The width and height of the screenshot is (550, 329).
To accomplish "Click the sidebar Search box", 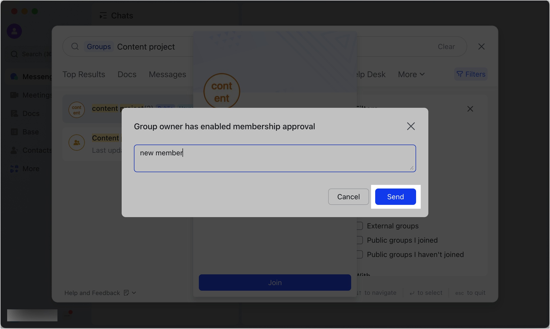I will click(29, 54).
